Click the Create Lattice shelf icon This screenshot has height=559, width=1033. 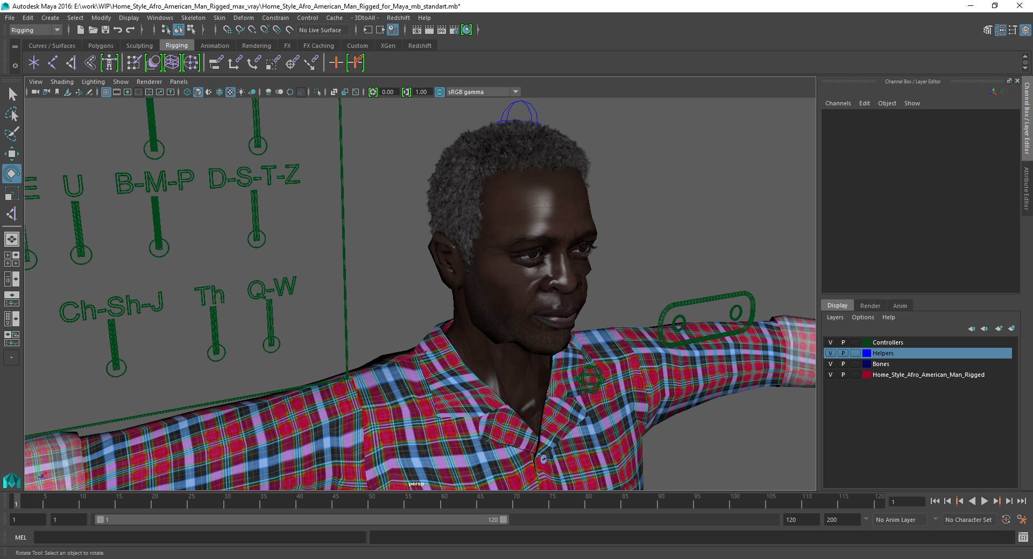point(172,63)
